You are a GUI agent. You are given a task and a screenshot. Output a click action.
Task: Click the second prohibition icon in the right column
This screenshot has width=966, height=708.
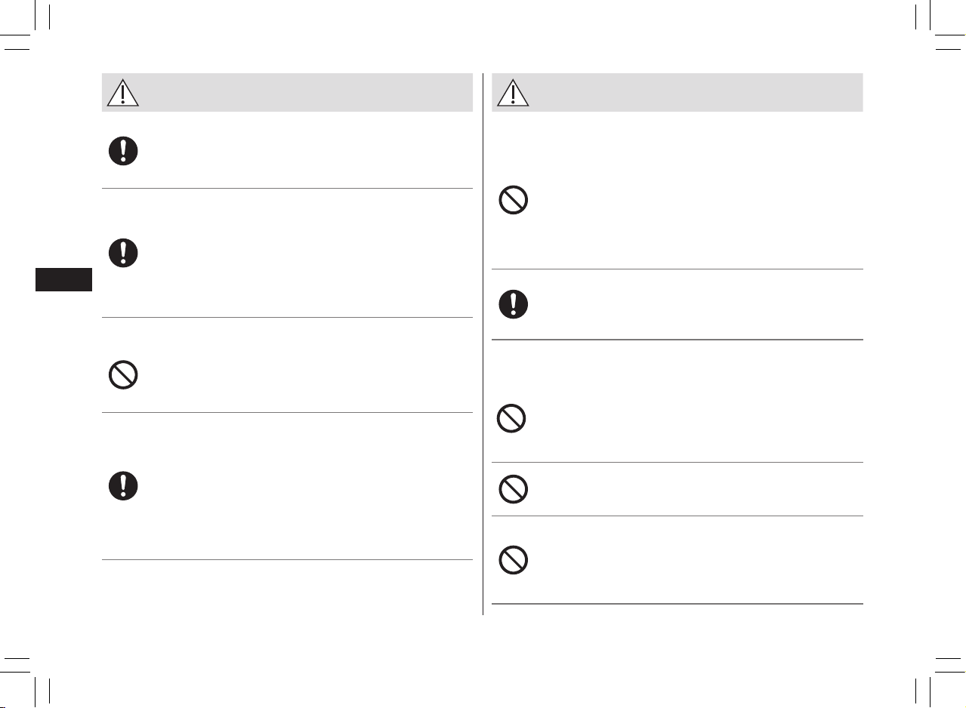click(x=511, y=418)
